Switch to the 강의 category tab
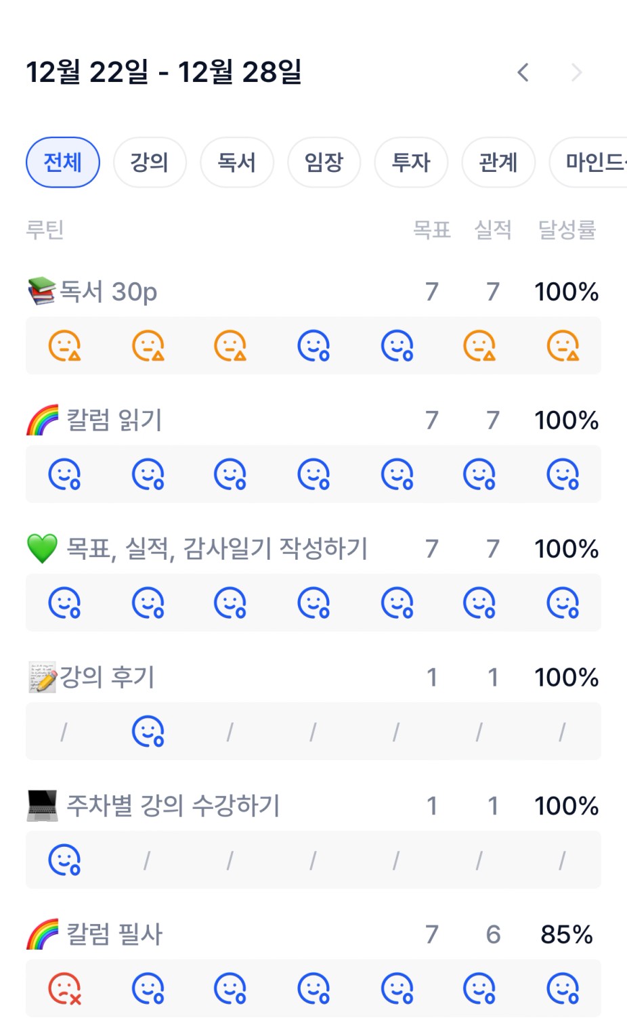 click(150, 162)
